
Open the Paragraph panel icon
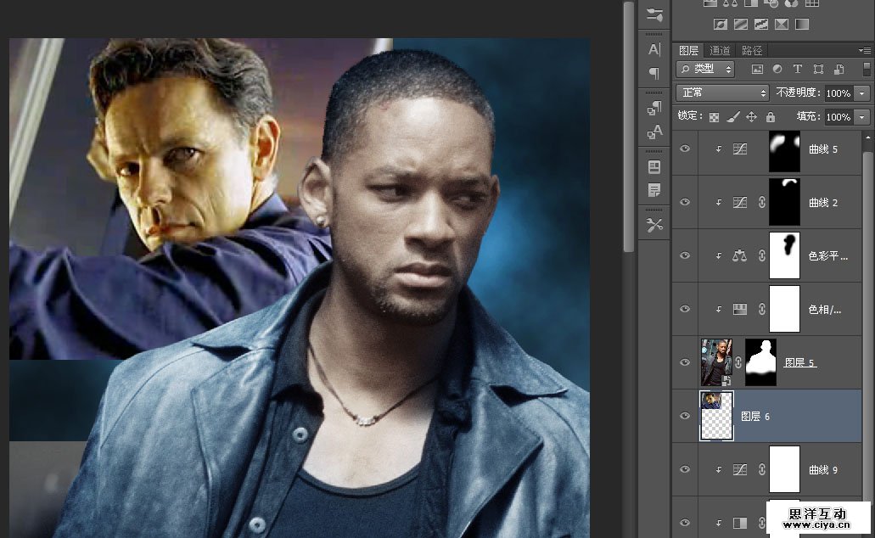pos(654,73)
